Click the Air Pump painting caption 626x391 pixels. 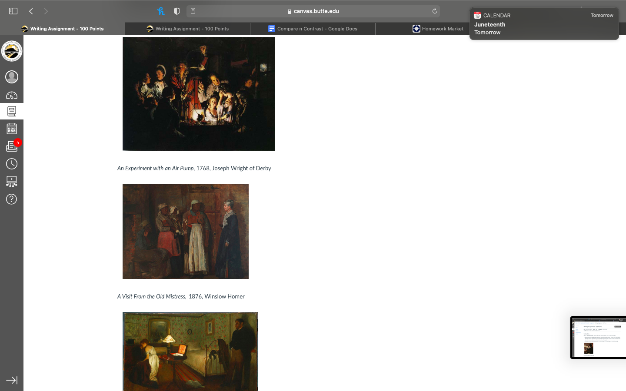pyautogui.click(x=194, y=168)
